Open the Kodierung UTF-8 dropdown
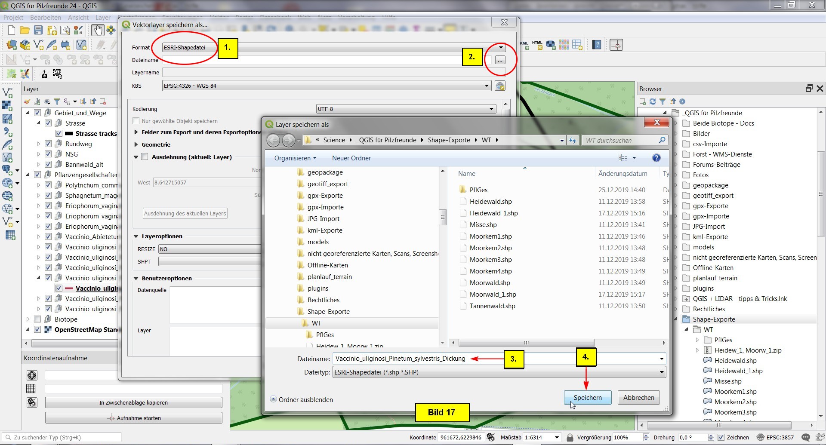Viewport: 826px width, 445px height. coord(406,109)
